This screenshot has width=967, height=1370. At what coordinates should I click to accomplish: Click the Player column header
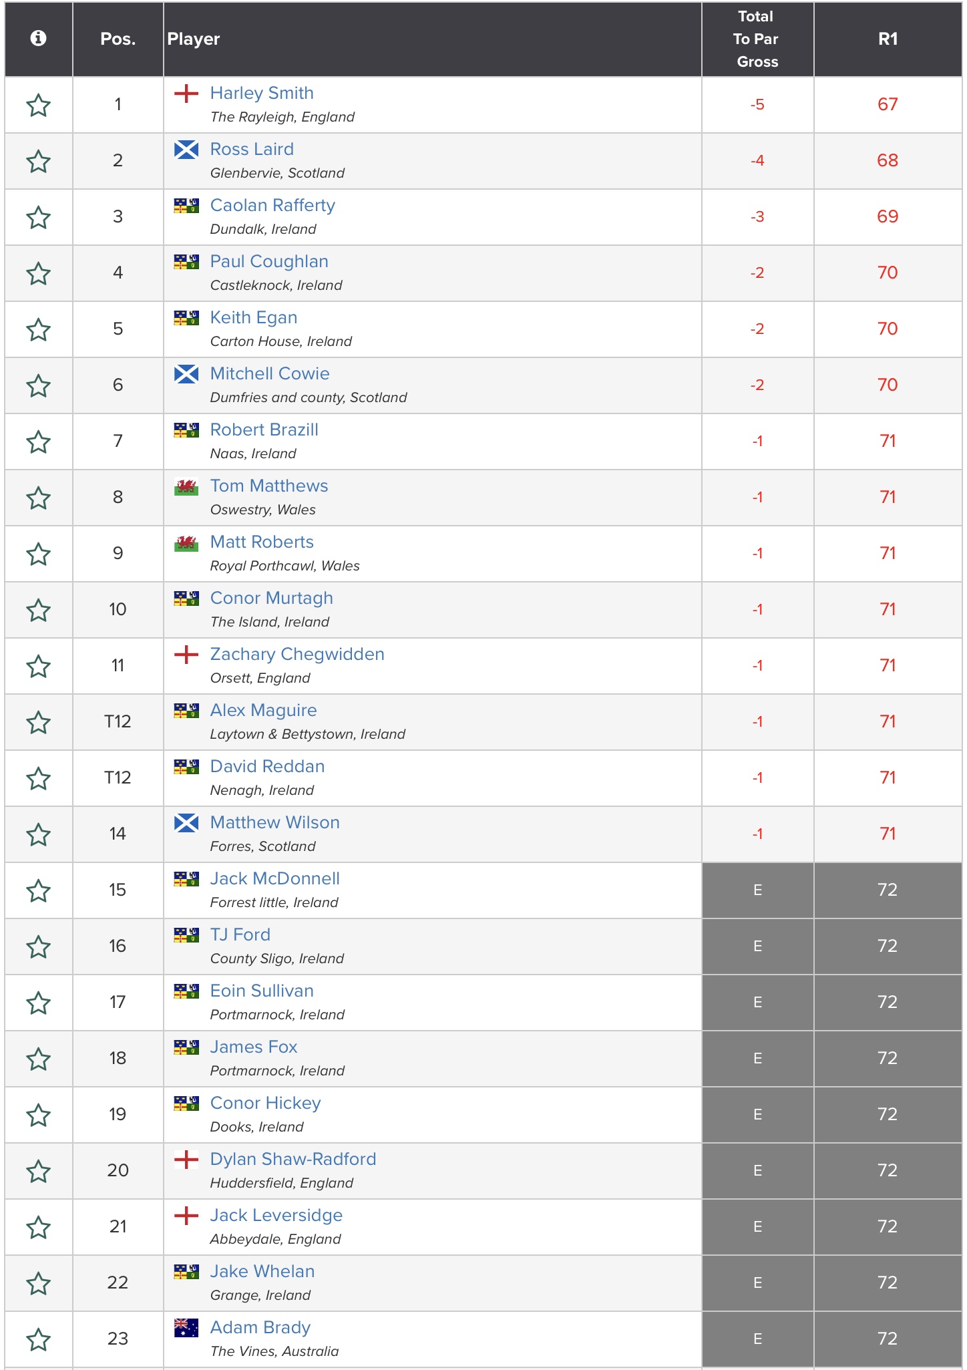(194, 39)
